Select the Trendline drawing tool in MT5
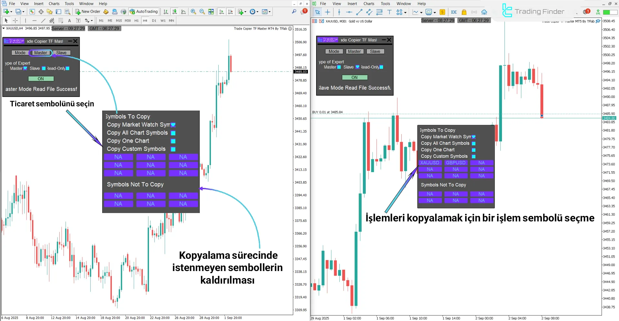 point(359,12)
